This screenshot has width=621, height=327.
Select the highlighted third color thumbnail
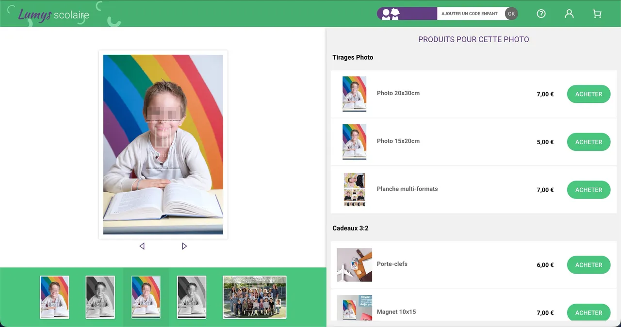[146, 297]
